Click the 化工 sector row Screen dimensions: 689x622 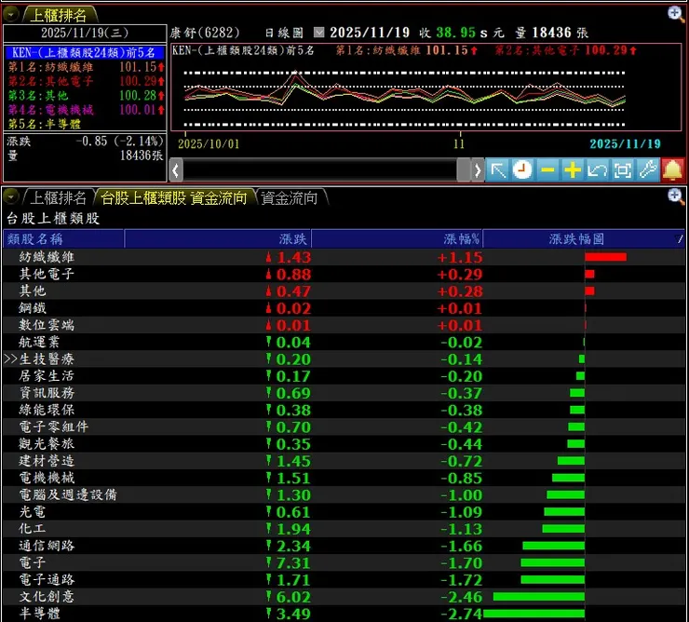tap(344, 529)
